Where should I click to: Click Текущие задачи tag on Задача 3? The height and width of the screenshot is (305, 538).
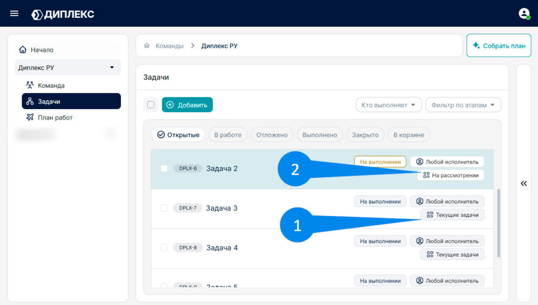point(452,215)
